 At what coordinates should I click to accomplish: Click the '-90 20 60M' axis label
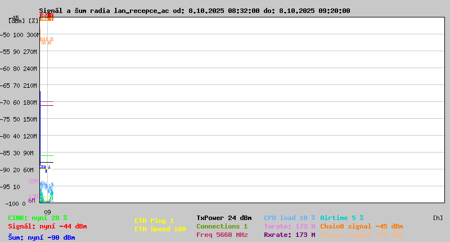coord(17,170)
